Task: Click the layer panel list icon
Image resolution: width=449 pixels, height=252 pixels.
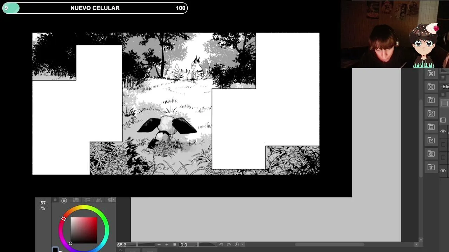Action: 443,120
